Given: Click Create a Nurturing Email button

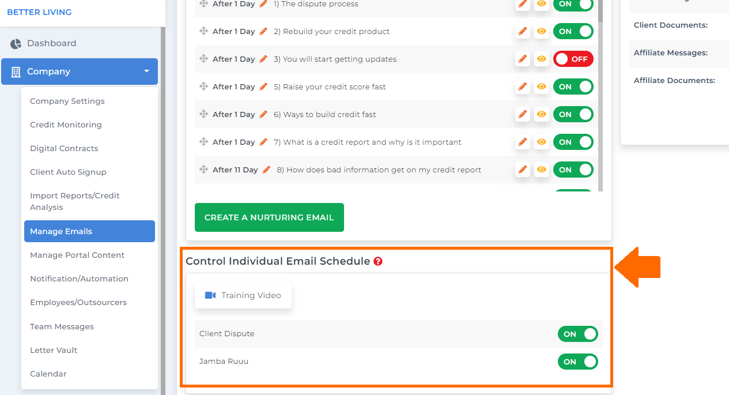Looking at the screenshot, I should click(269, 217).
